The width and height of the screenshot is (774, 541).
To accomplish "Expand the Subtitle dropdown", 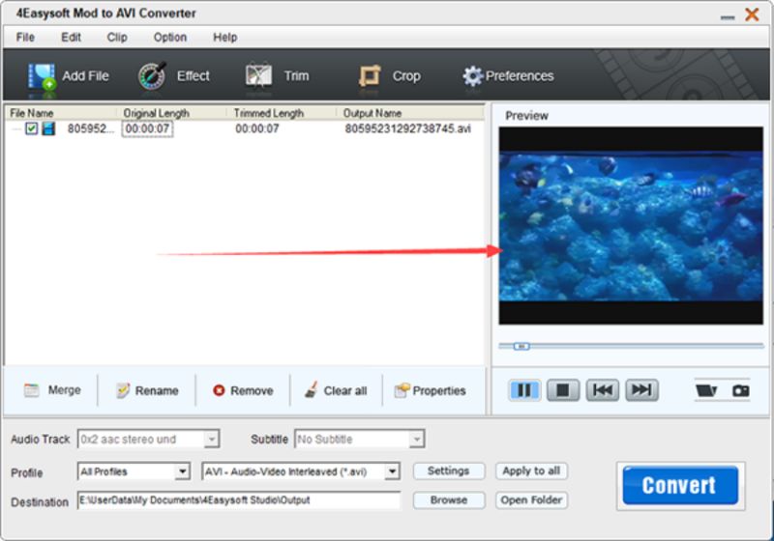I will 417,439.
